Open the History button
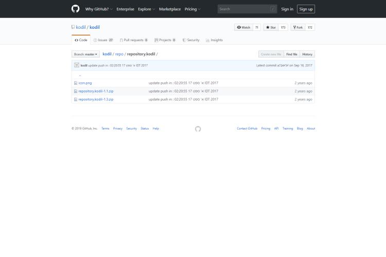 point(307,54)
